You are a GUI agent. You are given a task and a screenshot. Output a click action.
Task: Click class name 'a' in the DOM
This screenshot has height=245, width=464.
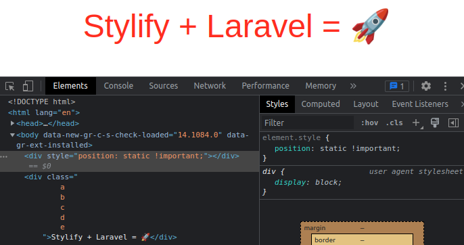pos(62,187)
